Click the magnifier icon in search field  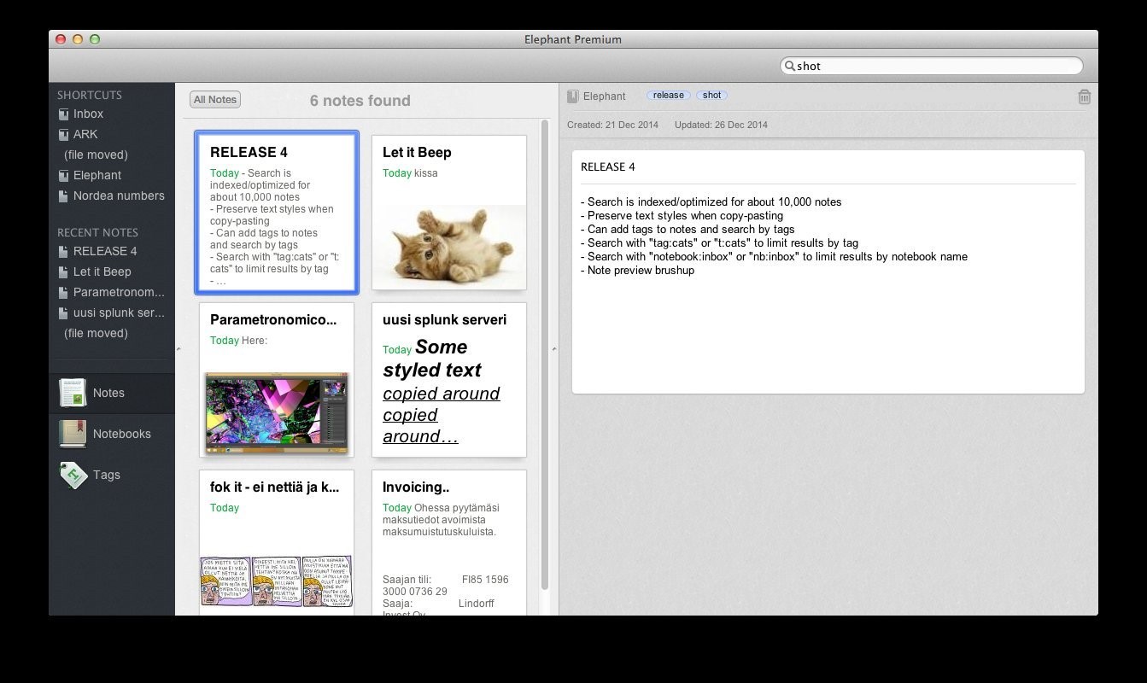[x=790, y=66]
